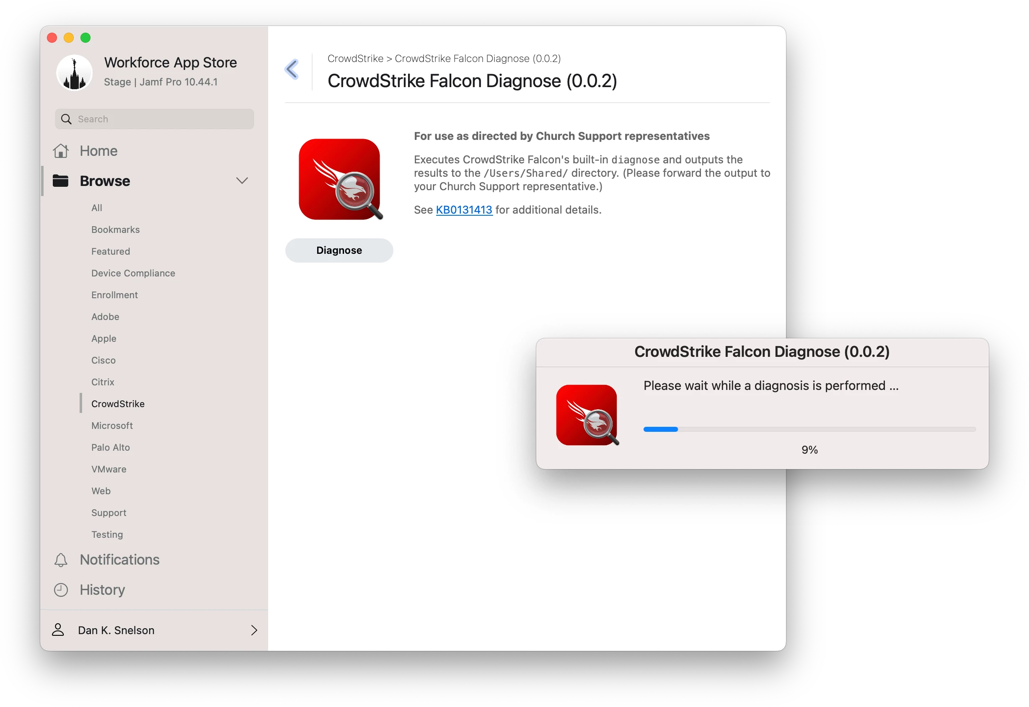Open the Bookmarks category
Screen dimensions: 1029x707
(115, 230)
